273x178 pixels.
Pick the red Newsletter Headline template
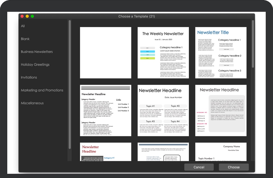click(106, 152)
